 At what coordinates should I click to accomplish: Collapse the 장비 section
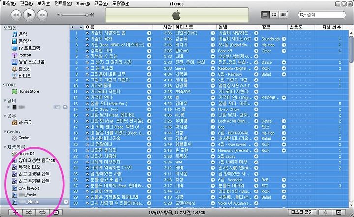tap(5, 101)
